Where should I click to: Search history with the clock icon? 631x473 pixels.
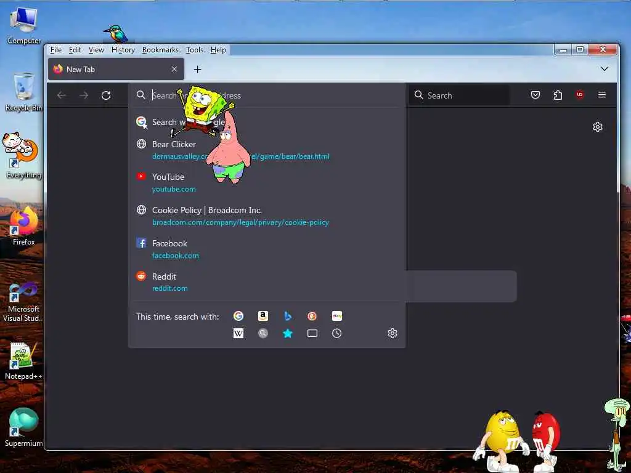[337, 333]
